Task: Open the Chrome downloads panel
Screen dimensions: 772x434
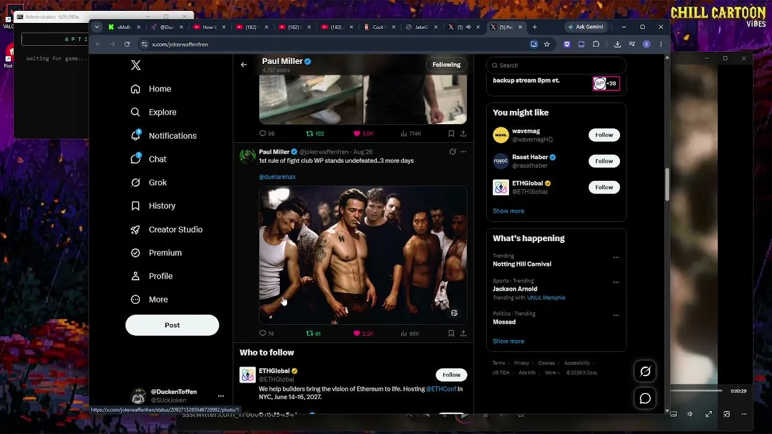Action: click(x=617, y=44)
